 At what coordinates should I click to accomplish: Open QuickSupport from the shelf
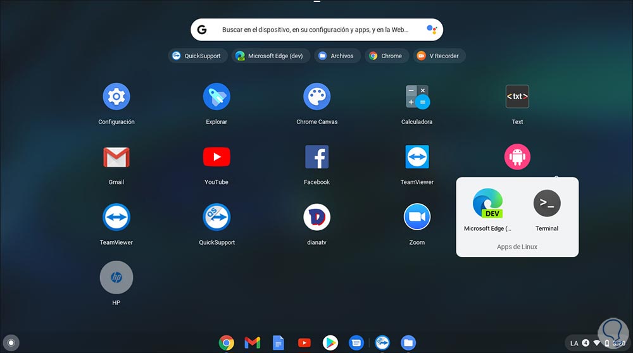[x=382, y=343]
